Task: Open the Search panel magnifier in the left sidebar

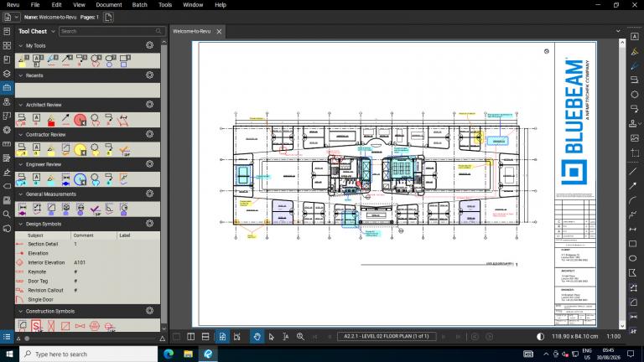Action: [7, 214]
